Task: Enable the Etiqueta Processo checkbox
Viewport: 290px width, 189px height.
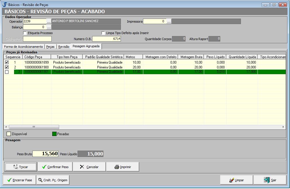Action: (x=25, y=33)
